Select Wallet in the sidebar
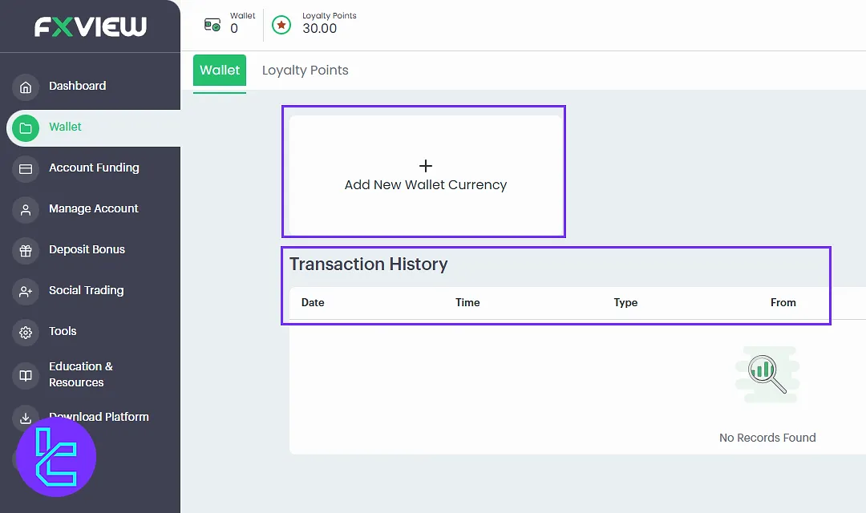Viewport: 866px width, 513px height. [65, 127]
